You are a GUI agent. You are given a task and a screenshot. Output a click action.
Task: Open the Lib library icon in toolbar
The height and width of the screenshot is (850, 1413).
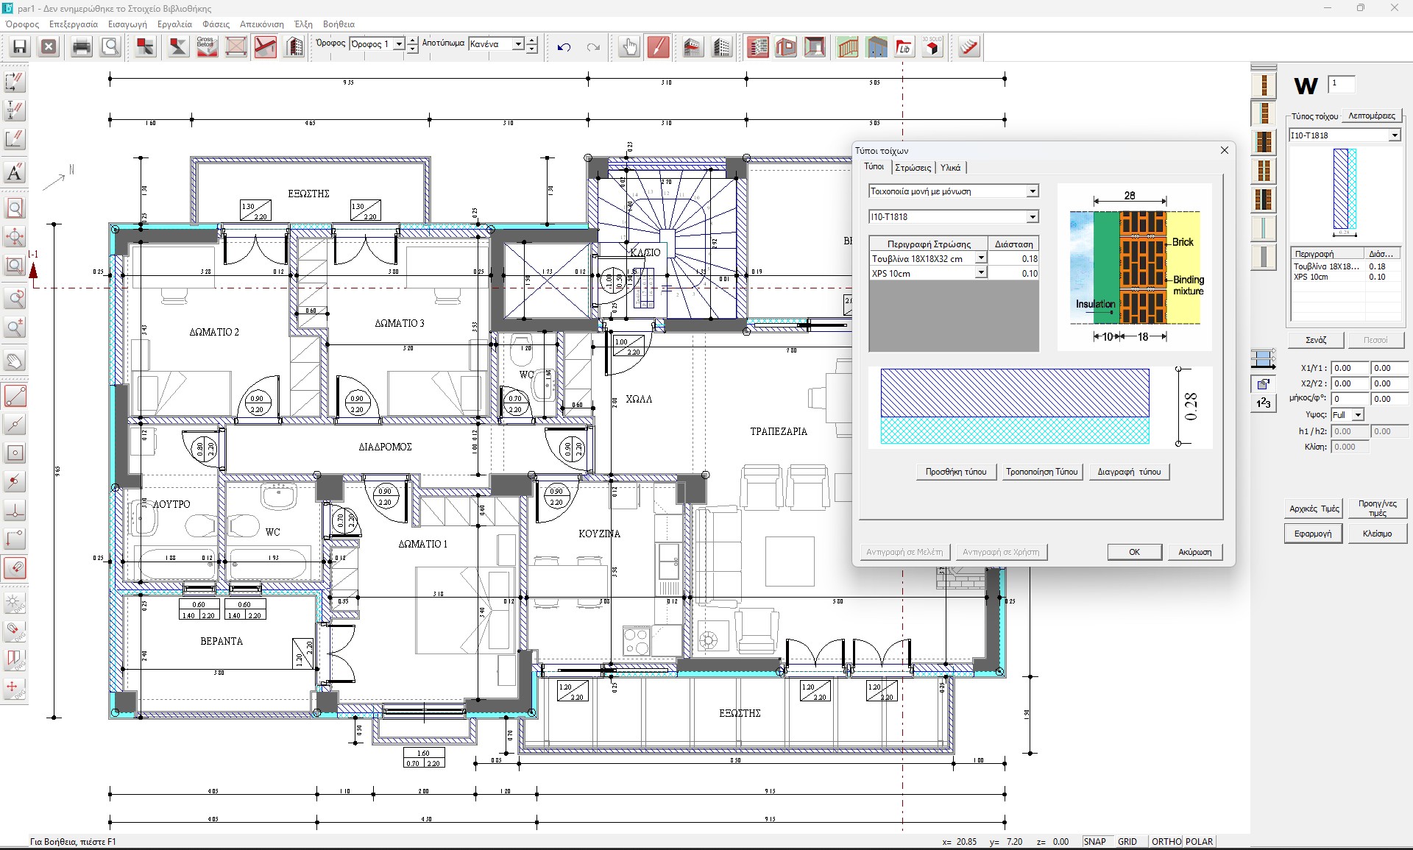(x=904, y=47)
